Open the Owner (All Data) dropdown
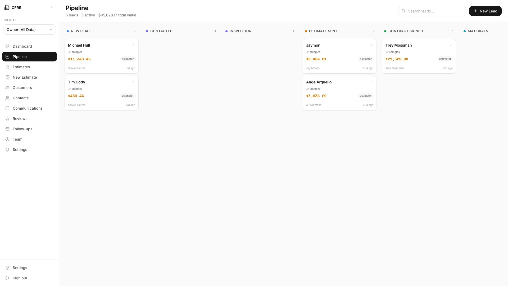 (x=29, y=30)
